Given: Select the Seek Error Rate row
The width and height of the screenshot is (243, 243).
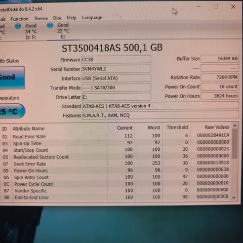Looking at the screenshot, I should point(116,164).
